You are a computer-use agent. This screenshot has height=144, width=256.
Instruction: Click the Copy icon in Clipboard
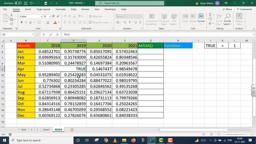tap(12, 20)
